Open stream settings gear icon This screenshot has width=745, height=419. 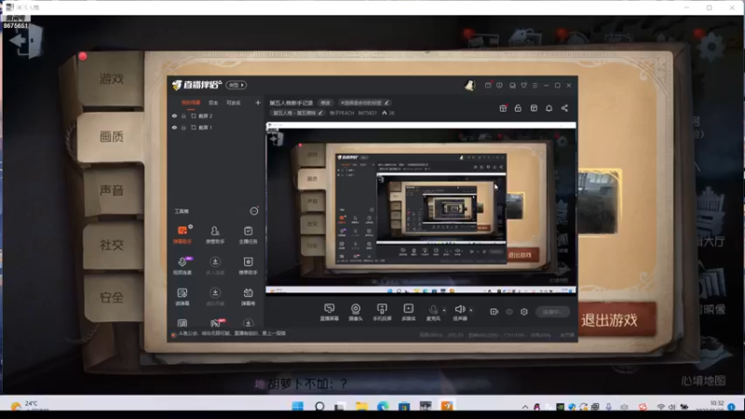[x=523, y=312]
